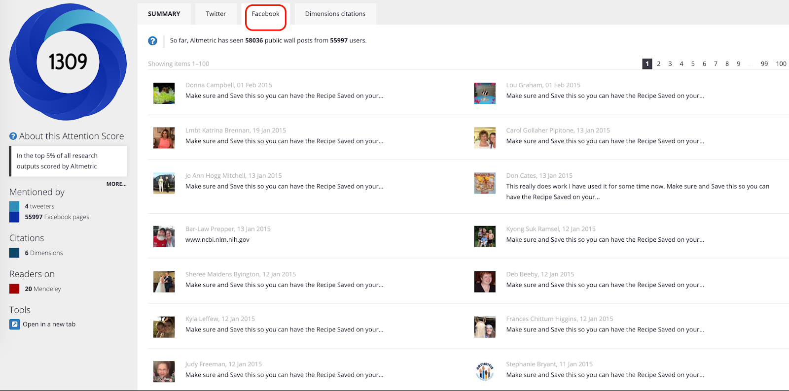Click the Open in a new tab icon
Viewport: 789px width, 391px height.
pyautogui.click(x=14, y=324)
